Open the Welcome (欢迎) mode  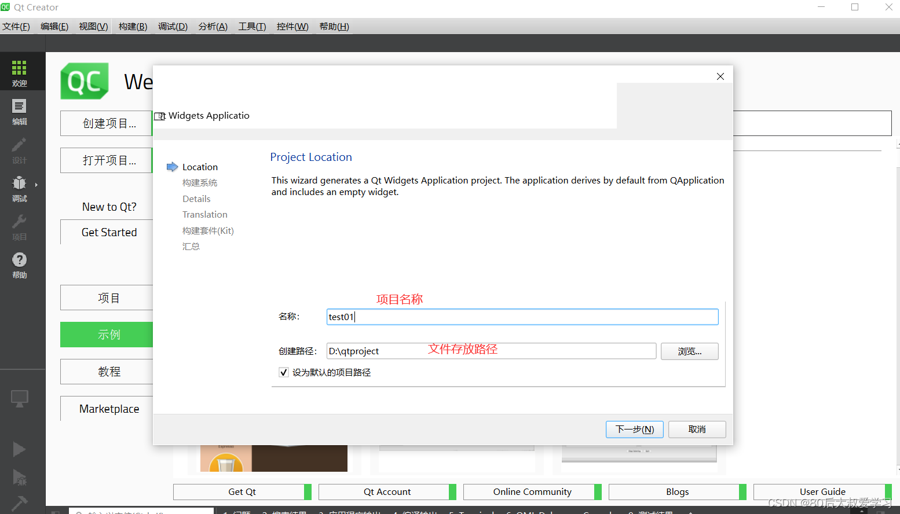tap(19, 72)
